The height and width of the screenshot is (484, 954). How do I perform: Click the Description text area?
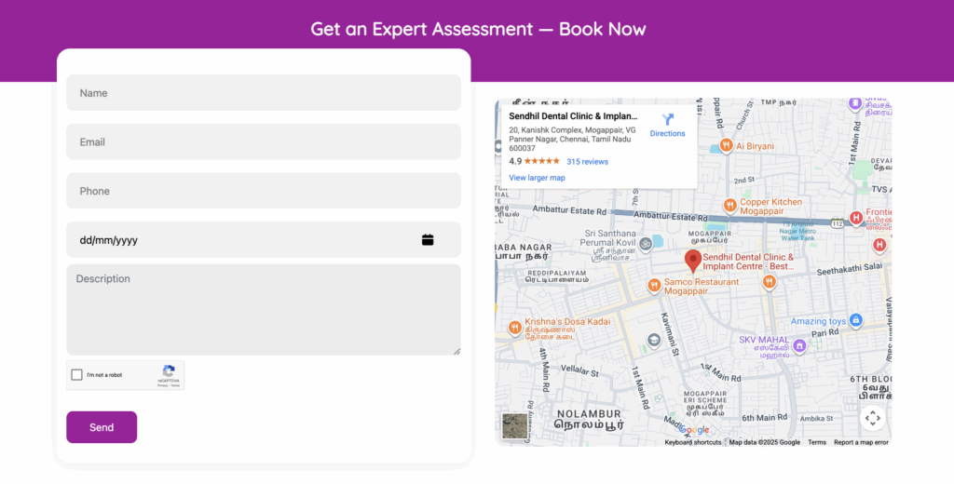pos(263,309)
